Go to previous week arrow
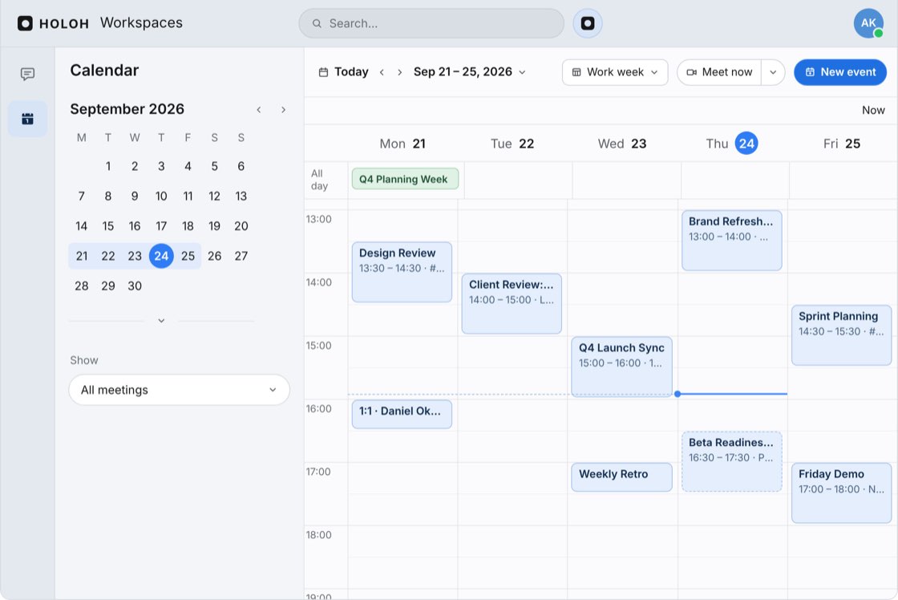The image size is (898, 600). pyautogui.click(x=382, y=72)
